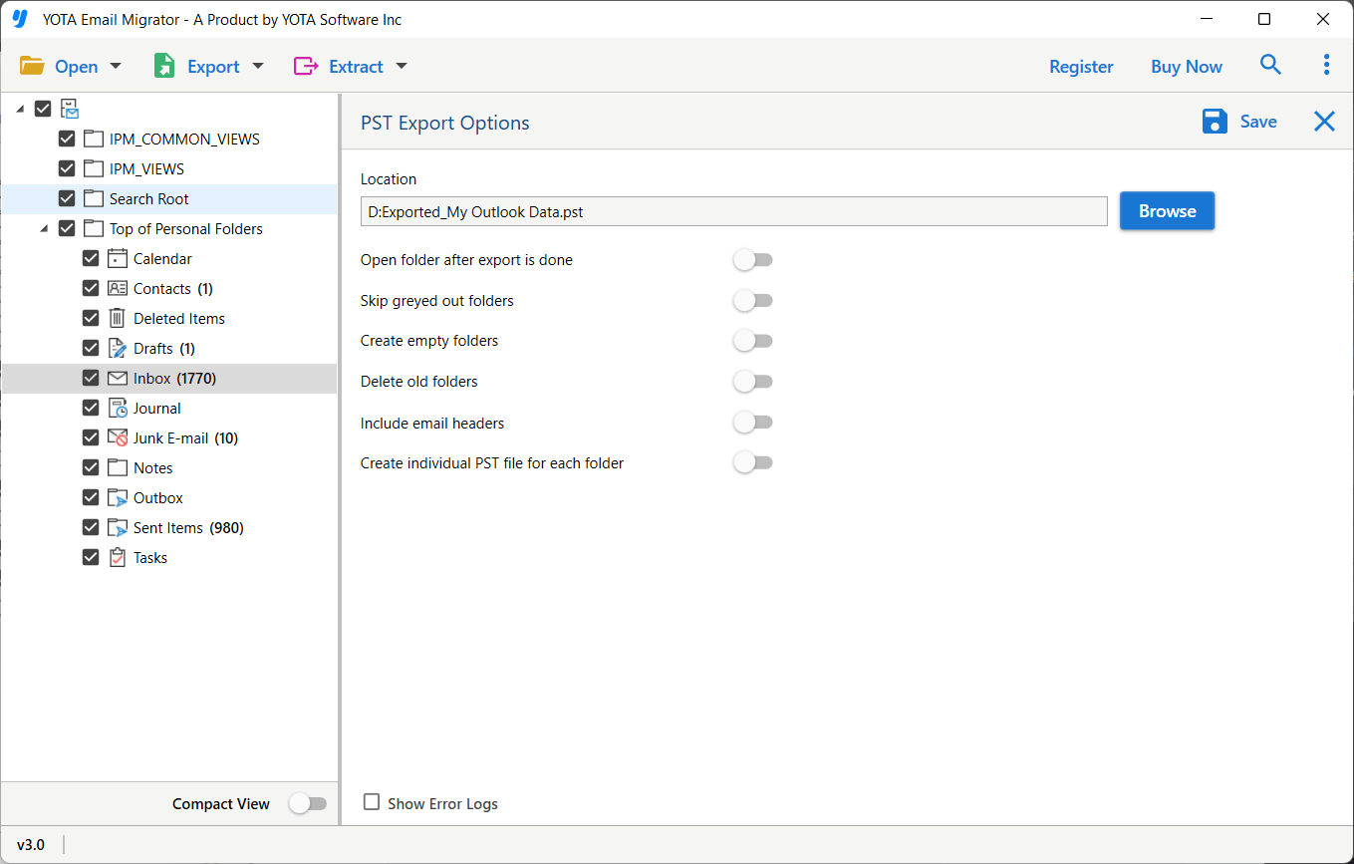Enable Skip greyed out folders switch
Viewport: 1354px width, 864px height.
pyautogui.click(x=753, y=300)
